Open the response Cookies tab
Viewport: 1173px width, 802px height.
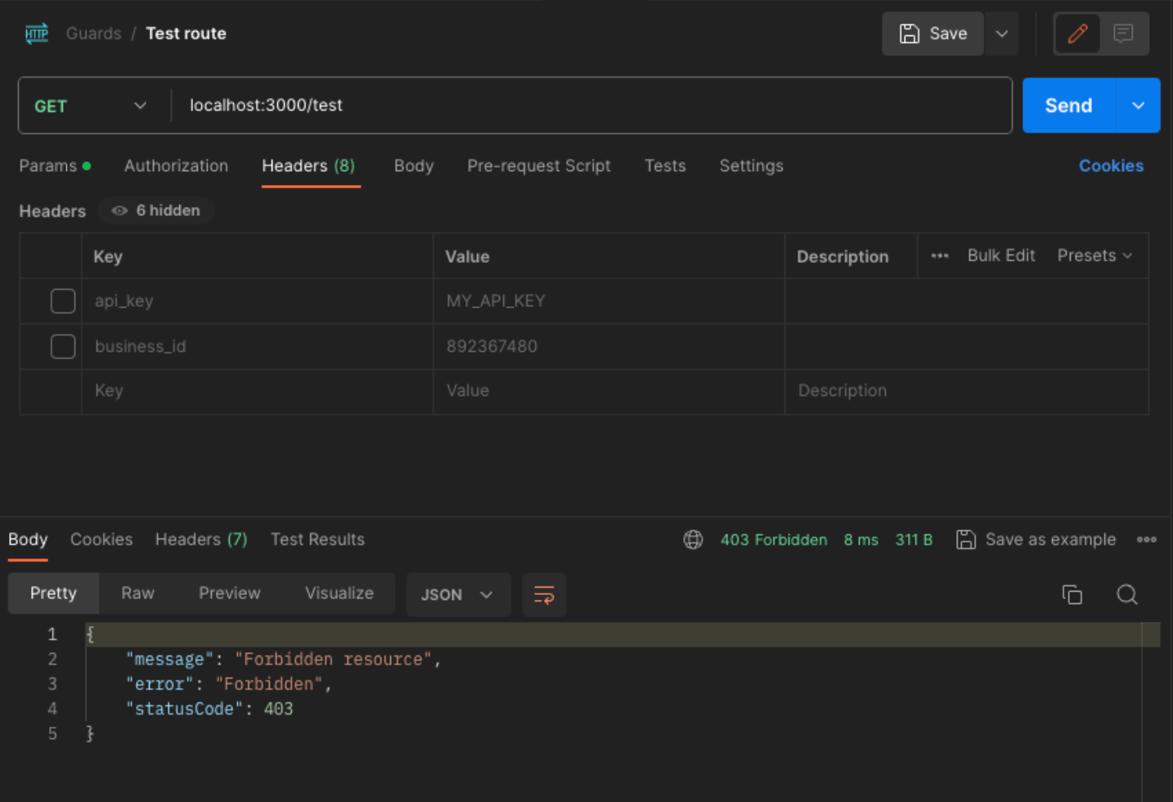click(x=101, y=539)
